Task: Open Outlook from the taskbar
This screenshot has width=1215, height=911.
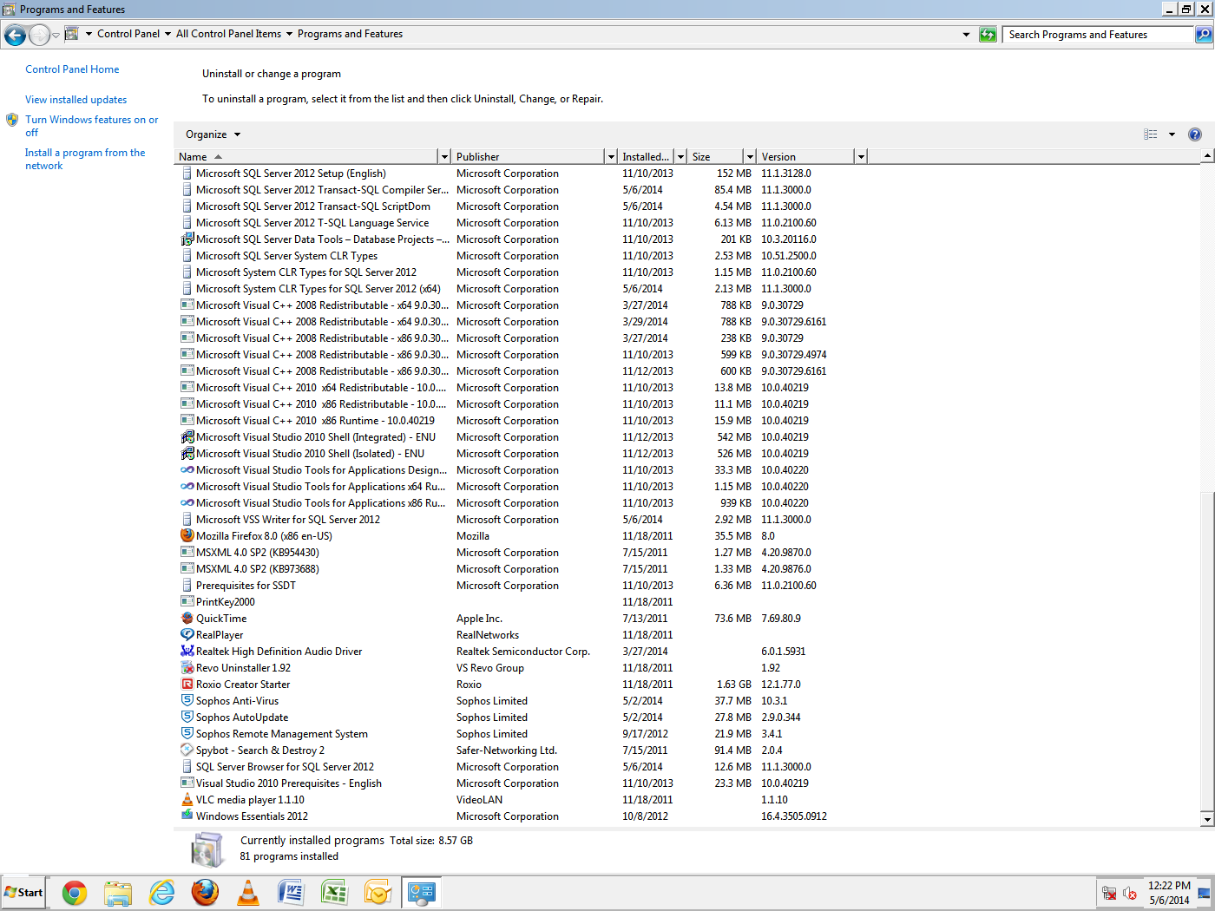Action: click(378, 893)
